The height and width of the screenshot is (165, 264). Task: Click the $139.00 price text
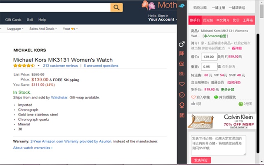[40, 80]
